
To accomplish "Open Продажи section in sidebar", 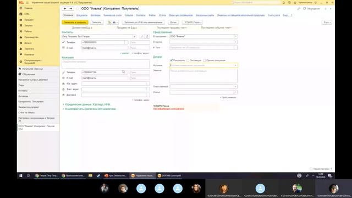I will [x=29, y=20].
